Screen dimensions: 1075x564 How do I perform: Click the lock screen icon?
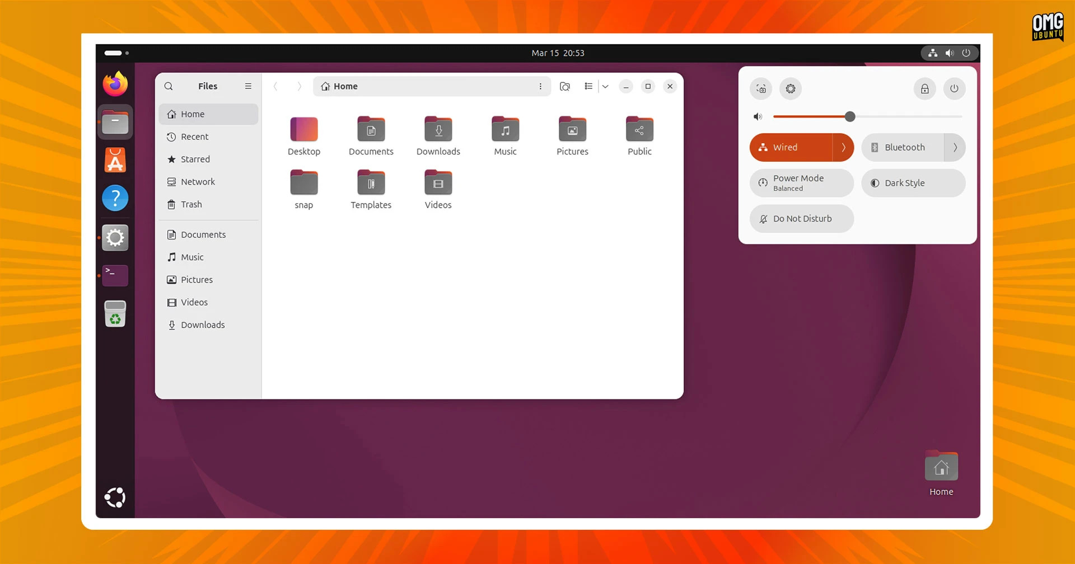click(x=924, y=88)
